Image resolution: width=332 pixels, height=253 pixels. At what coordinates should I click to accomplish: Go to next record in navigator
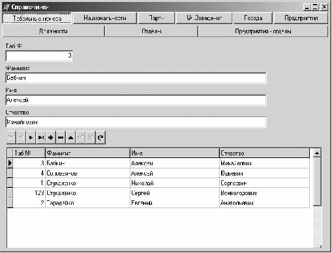31,137
